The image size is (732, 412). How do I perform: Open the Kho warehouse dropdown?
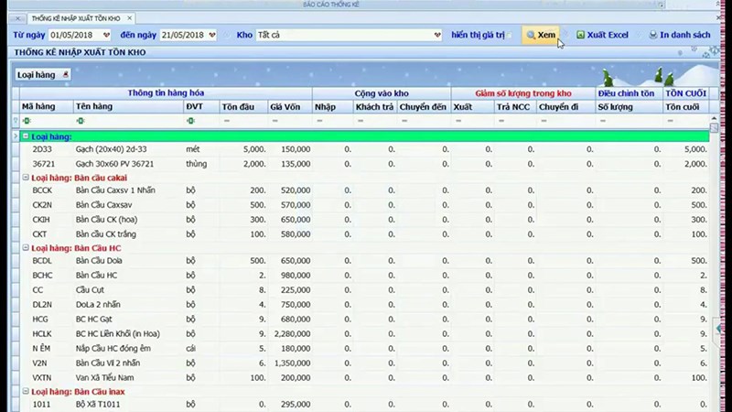click(437, 35)
